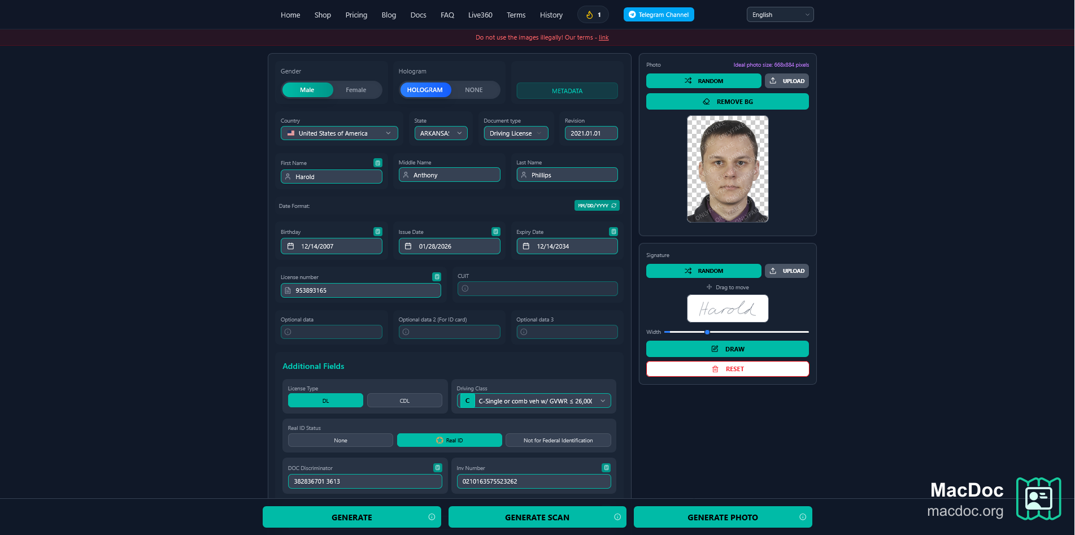Image resolution: width=1075 pixels, height=535 pixels.
Task: Open the Driving Class dropdown
Action: pos(534,401)
